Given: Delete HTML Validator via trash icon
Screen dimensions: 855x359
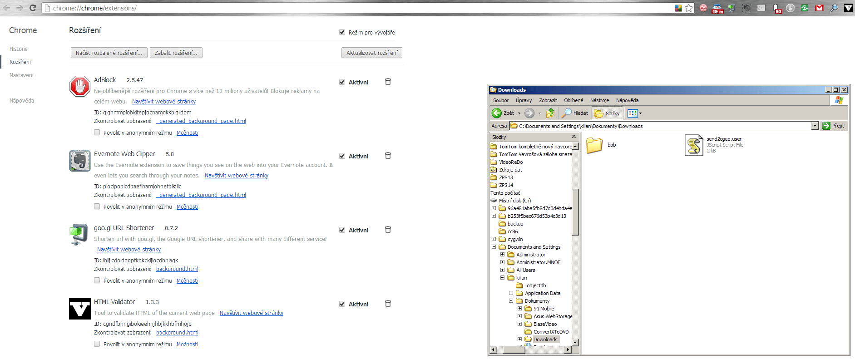Looking at the screenshot, I should pos(388,304).
